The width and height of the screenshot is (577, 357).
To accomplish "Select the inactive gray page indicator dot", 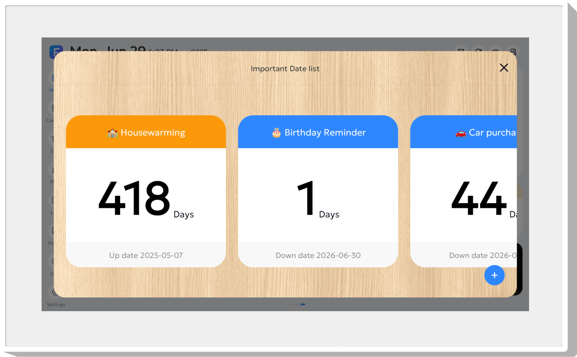I will (x=297, y=304).
